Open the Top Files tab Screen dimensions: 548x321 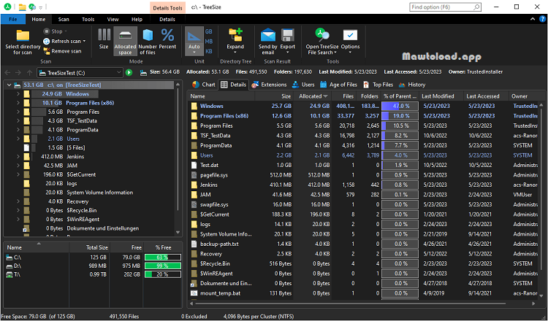point(378,85)
